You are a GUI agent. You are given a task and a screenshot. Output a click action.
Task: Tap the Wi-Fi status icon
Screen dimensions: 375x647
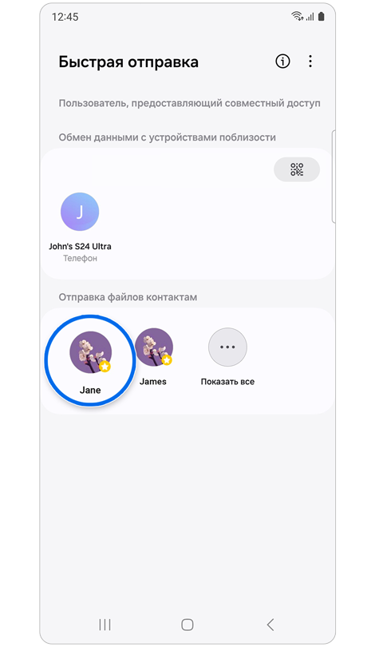tap(297, 17)
